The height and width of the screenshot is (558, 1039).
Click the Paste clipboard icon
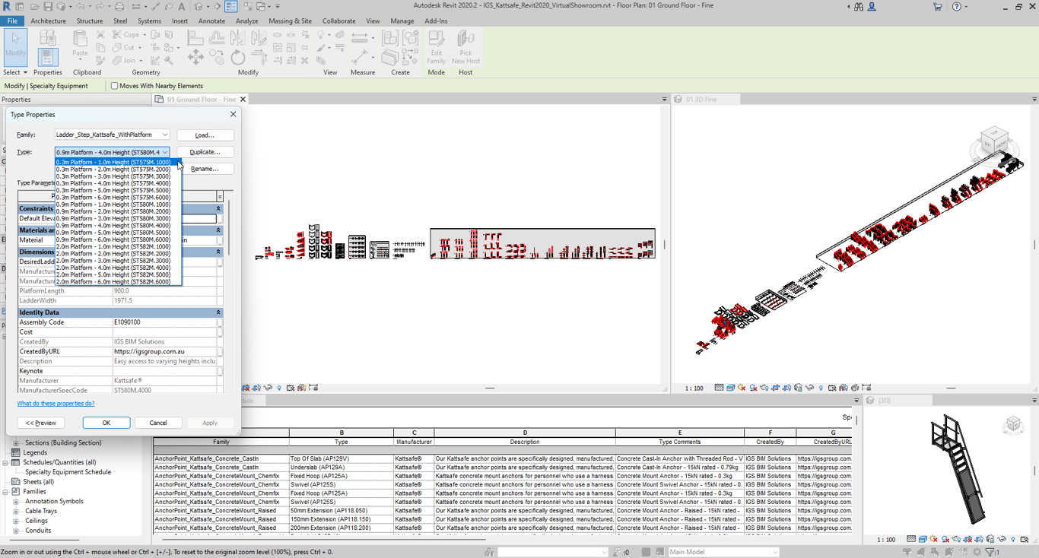(x=80, y=44)
